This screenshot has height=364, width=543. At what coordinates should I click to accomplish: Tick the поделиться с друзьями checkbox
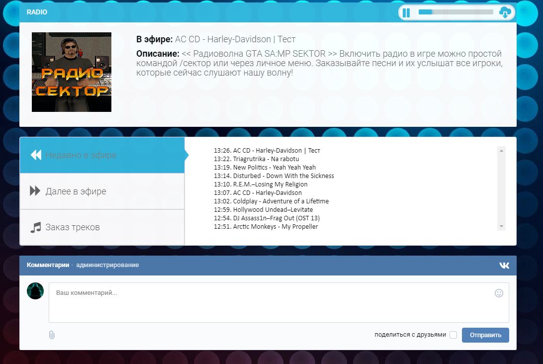pyautogui.click(x=453, y=335)
